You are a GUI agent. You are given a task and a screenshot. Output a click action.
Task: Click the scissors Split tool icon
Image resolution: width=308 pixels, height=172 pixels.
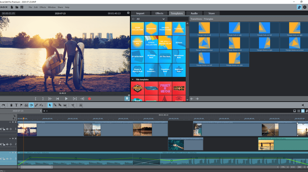coord(73,105)
